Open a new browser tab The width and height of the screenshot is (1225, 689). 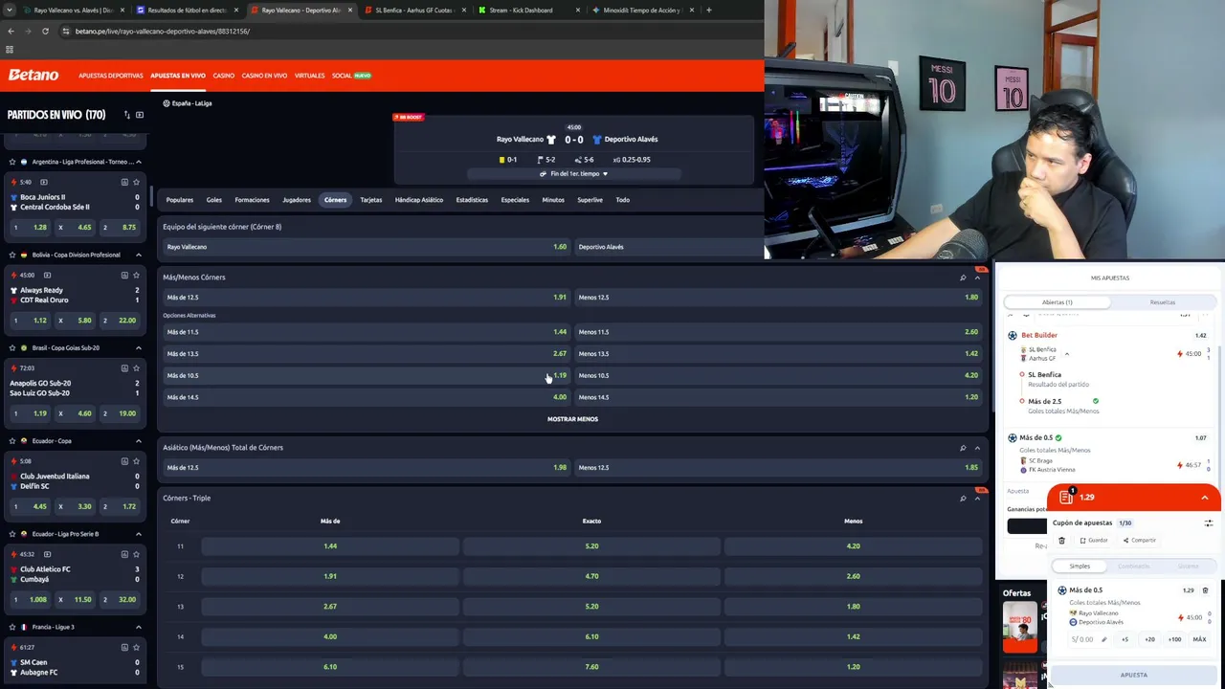(708, 10)
